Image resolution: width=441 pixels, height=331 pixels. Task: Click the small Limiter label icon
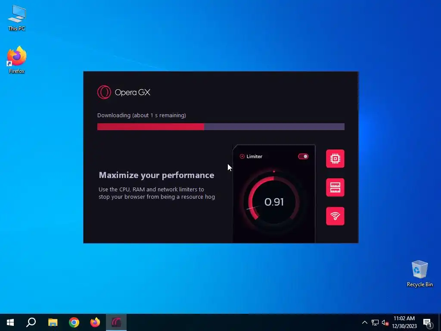[x=242, y=156]
